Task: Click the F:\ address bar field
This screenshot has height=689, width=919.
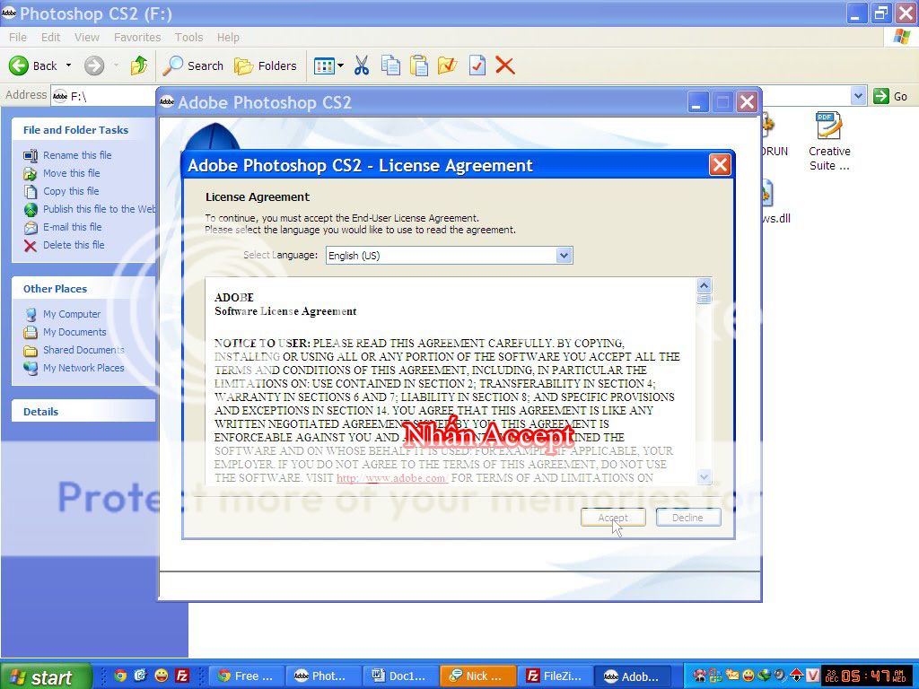Action: coord(102,96)
